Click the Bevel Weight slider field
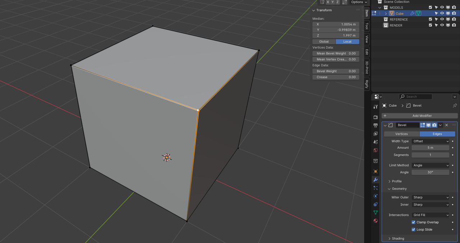This screenshot has width=460, height=243. (x=336, y=71)
